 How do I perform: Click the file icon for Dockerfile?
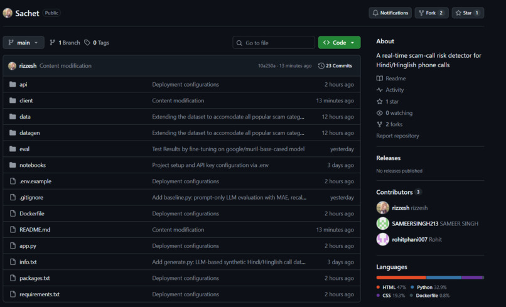click(x=13, y=213)
